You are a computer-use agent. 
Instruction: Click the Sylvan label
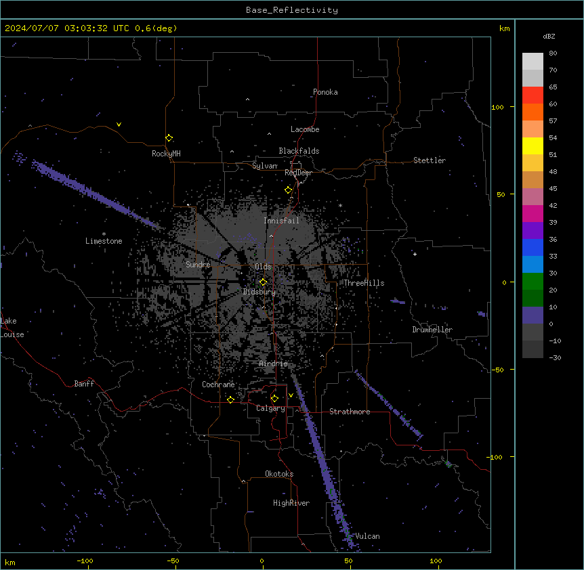click(x=264, y=166)
